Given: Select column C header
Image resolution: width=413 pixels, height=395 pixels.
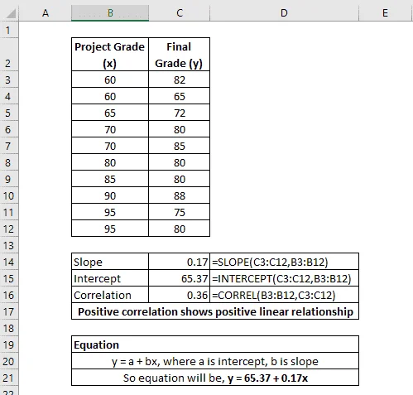Looking at the screenshot, I should point(180,13).
